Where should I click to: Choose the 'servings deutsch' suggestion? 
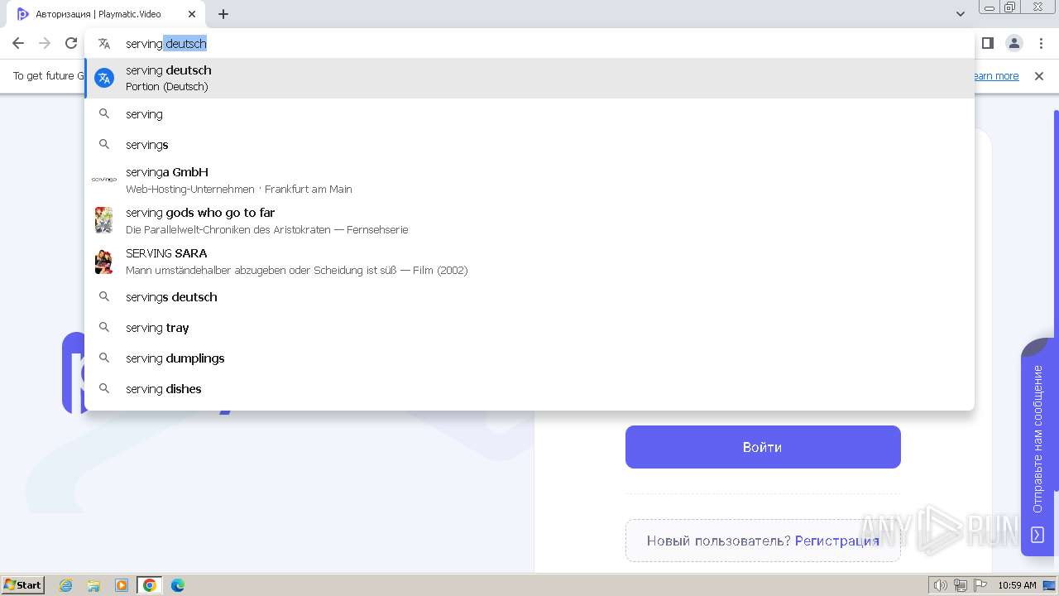coord(529,297)
